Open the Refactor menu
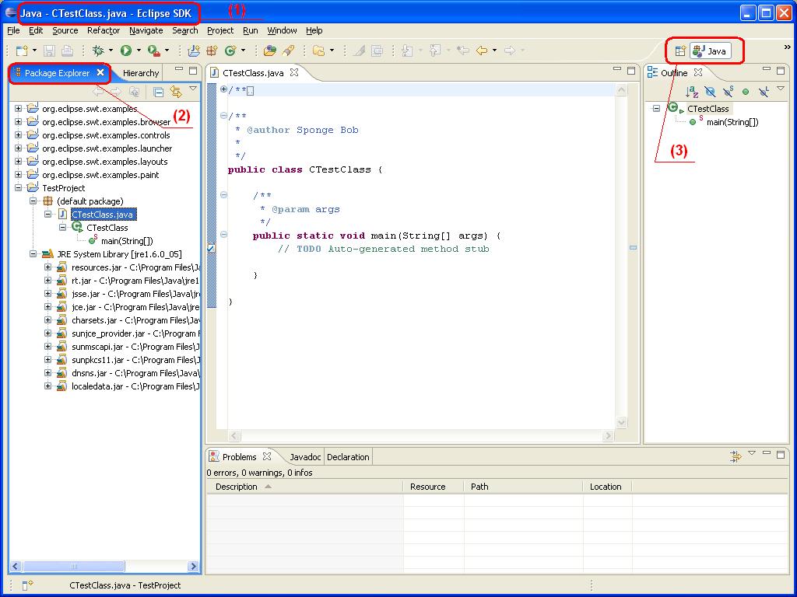The image size is (797, 597). point(104,30)
